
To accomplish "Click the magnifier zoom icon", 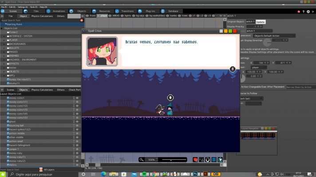I will click(142, 160).
